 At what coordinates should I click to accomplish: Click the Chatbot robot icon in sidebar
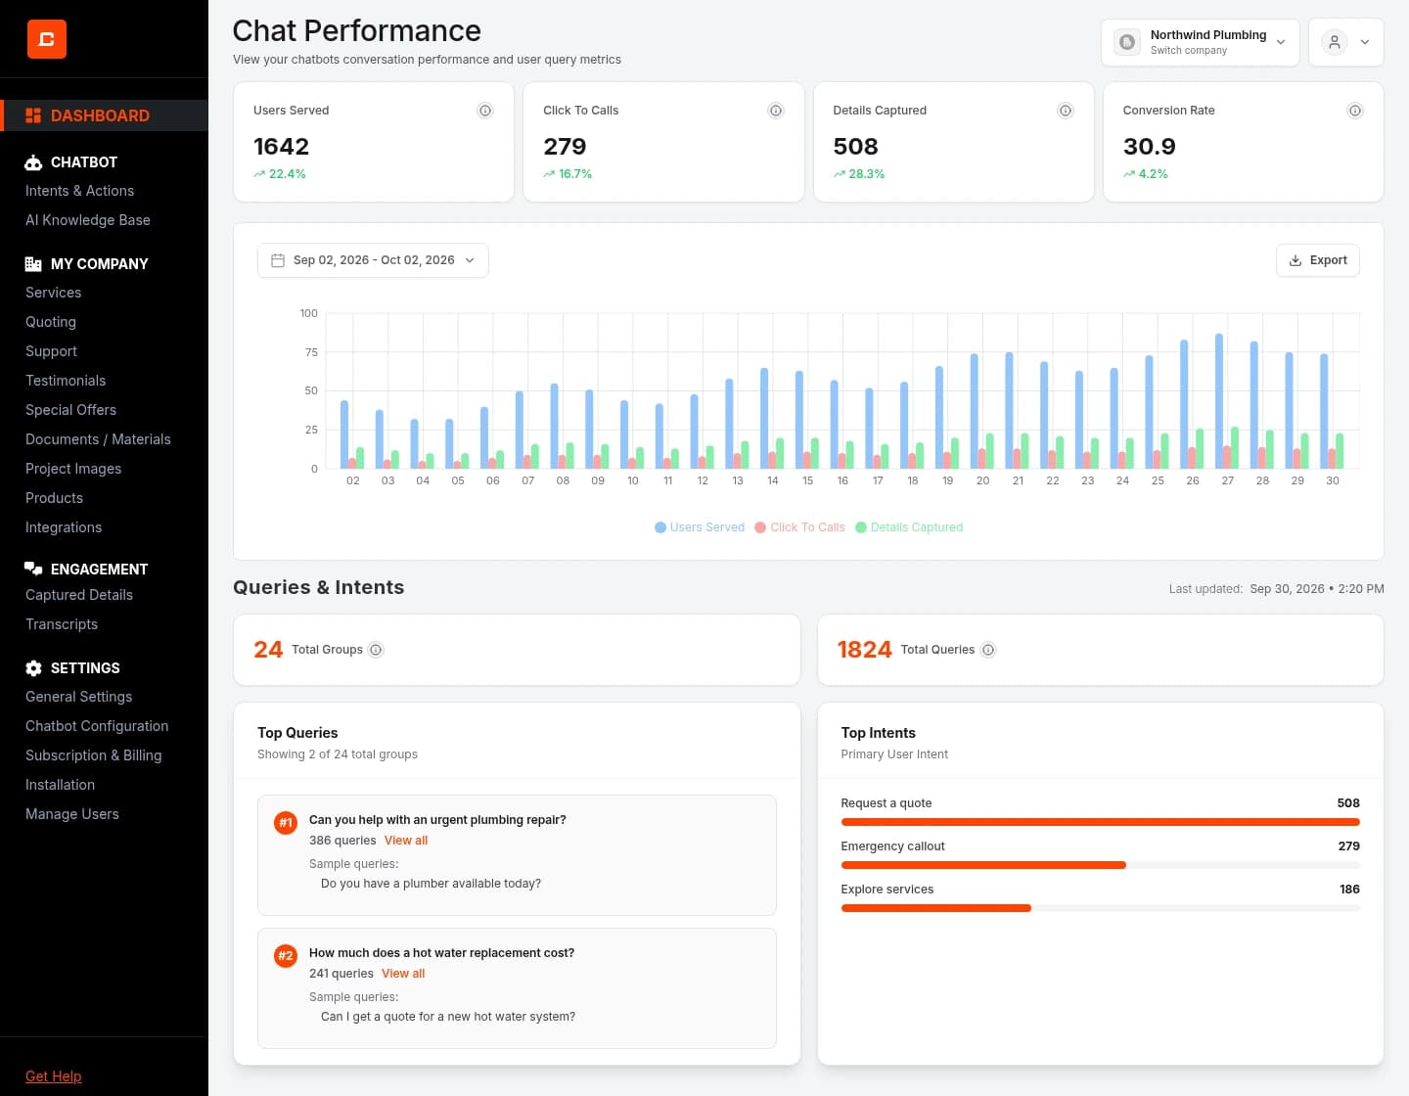click(33, 162)
